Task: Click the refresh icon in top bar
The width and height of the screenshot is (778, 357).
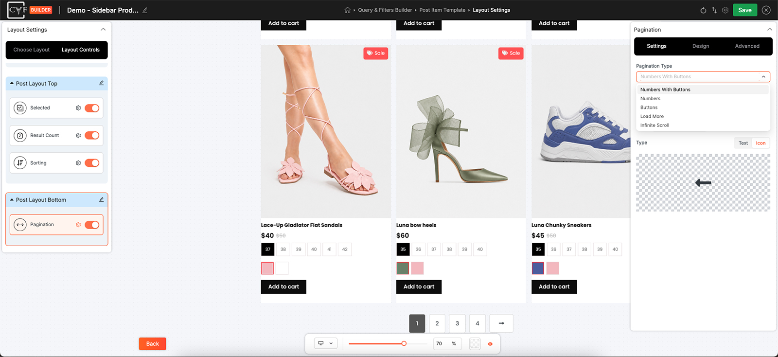Action: point(703,10)
